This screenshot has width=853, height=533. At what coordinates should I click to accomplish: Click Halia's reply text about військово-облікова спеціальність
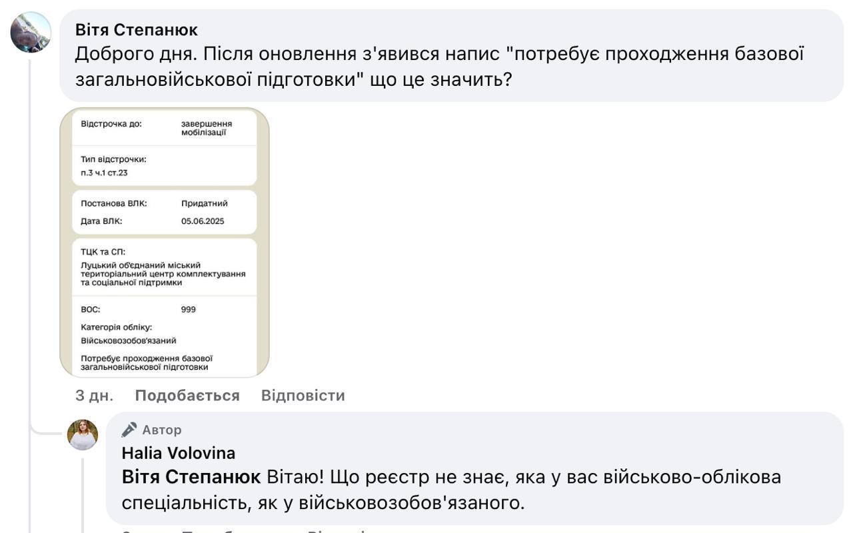[451, 490]
